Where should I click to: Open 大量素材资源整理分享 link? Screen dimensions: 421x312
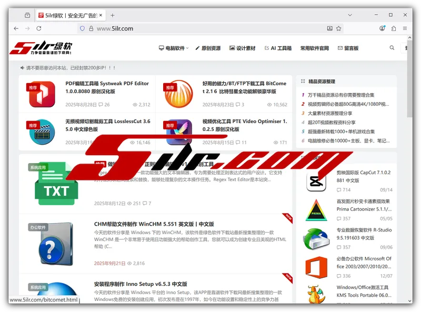[x=330, y=113]
